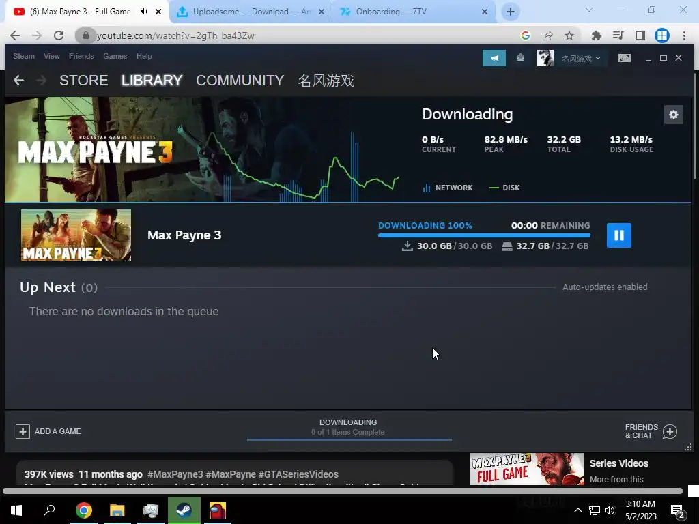The width and height of the screenshot is (699, 524).
Task: Switch to the Uploadsome Download tab
Action: coord(251,12)
